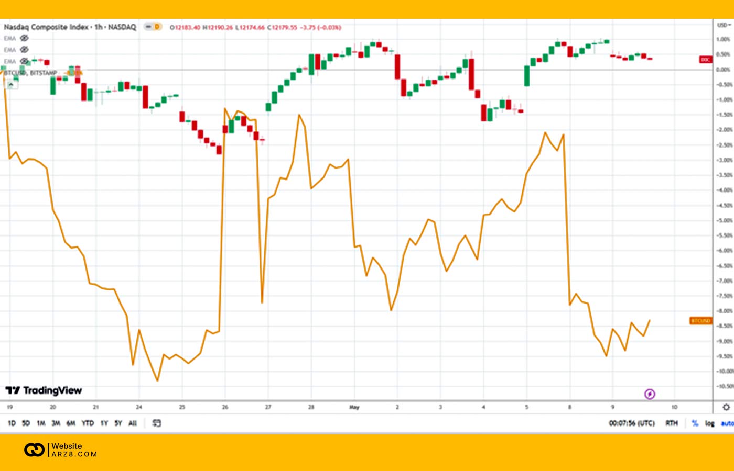
Task: Enable the log scale option
Action: pos(709,423)
